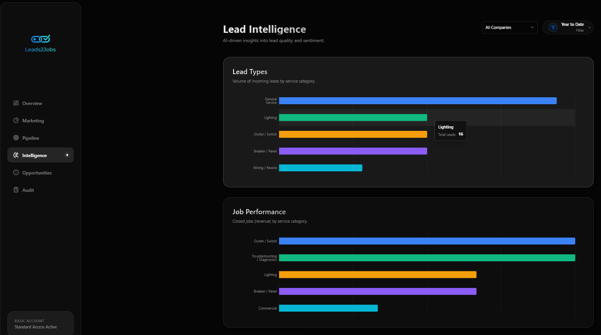Click the All Companies chevron arrow
Screen dimensions: 601x335
pos(532,27)
